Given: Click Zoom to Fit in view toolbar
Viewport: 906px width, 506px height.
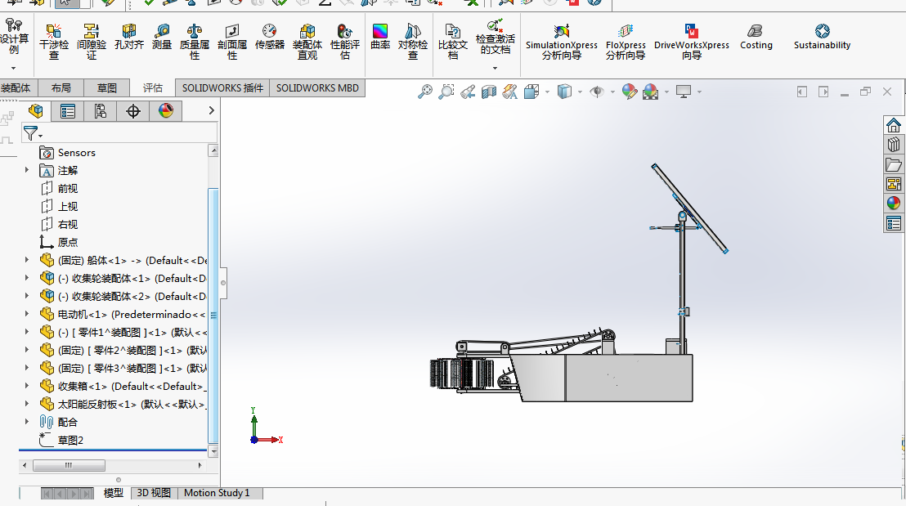Looking at the screenshot, I should (x=425, y=92).
